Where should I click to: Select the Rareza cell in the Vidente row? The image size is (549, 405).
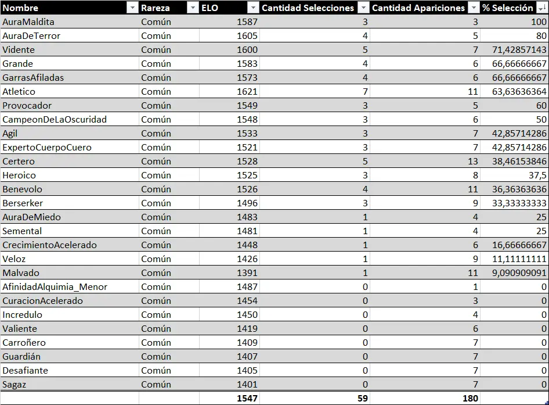point(169,49)
